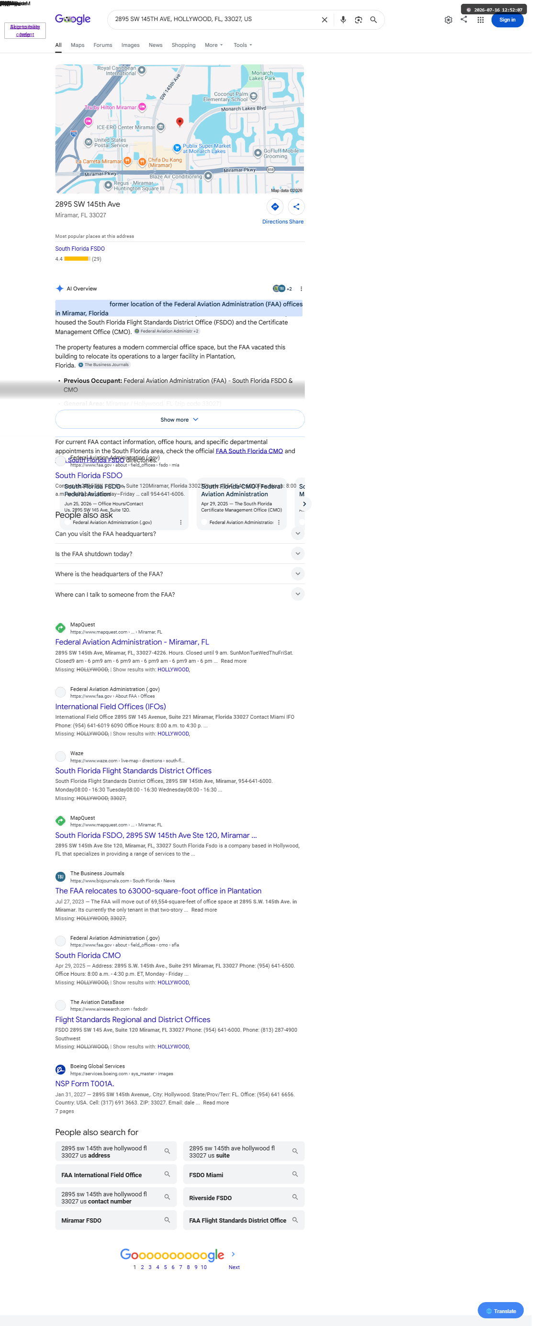Switch to the Forums tab
Image resolution: width=538 pixels, height=1326 pixels.
point(103,45)
